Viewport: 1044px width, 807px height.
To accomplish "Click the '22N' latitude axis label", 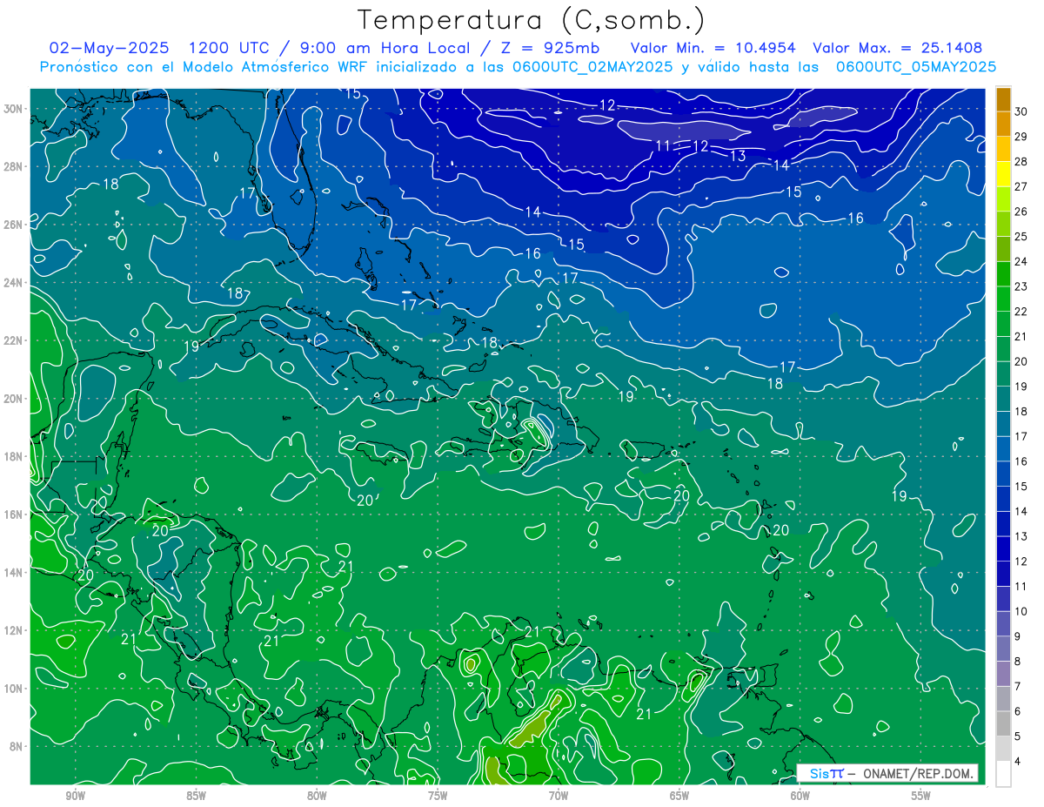I will pyautogui.click(x=14, y=340).
